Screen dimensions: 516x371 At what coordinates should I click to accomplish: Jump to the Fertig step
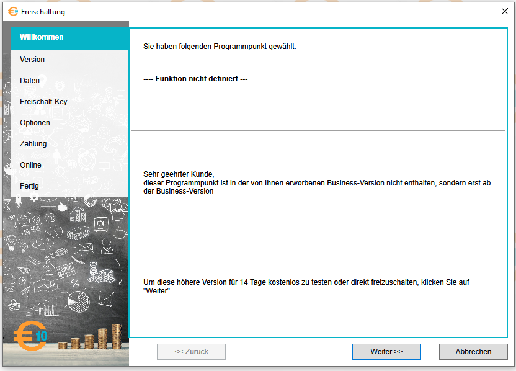pyautogui.click(x=29, y=186)
